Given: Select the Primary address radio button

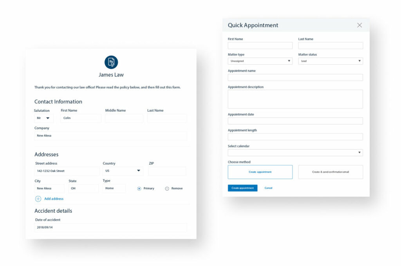Looking at the screenshot, I should (x=139, y=188).
